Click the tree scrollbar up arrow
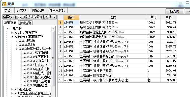The width and height of the screenshot is (190, 97). coord(53,29)
